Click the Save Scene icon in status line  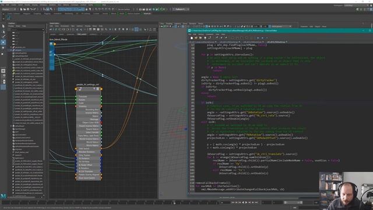28,9
